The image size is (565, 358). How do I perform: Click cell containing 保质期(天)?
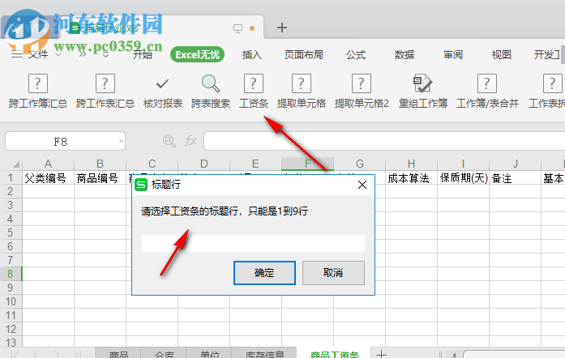coord(463,178)
